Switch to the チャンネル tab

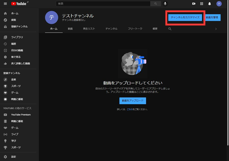[111, 29]
